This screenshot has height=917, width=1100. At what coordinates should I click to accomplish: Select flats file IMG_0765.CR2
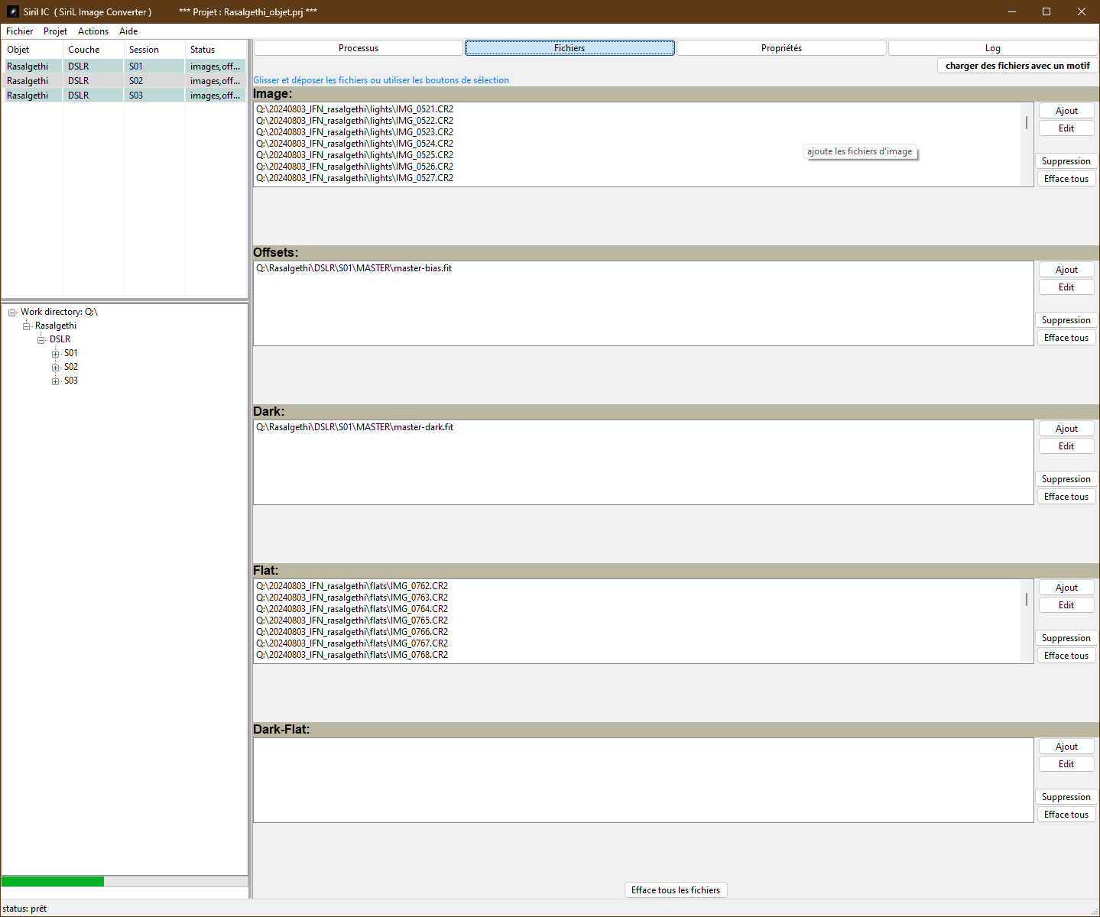click(x=352, y=621)
